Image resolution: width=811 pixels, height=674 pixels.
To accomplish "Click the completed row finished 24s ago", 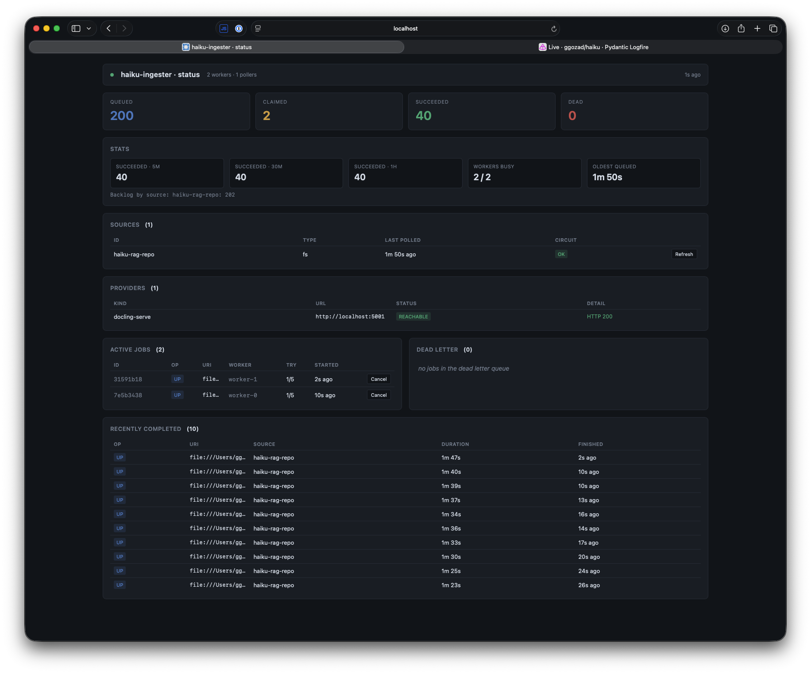I will click(x=405, y=571).
